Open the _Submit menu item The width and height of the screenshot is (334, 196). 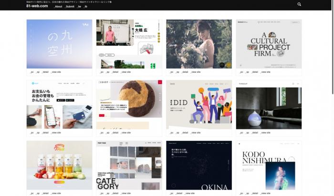point(70,7)
